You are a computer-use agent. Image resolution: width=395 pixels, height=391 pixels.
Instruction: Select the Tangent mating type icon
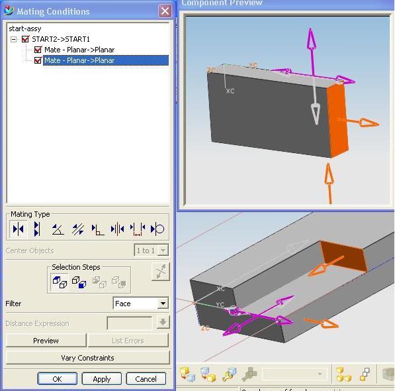[x=157, y=229]
